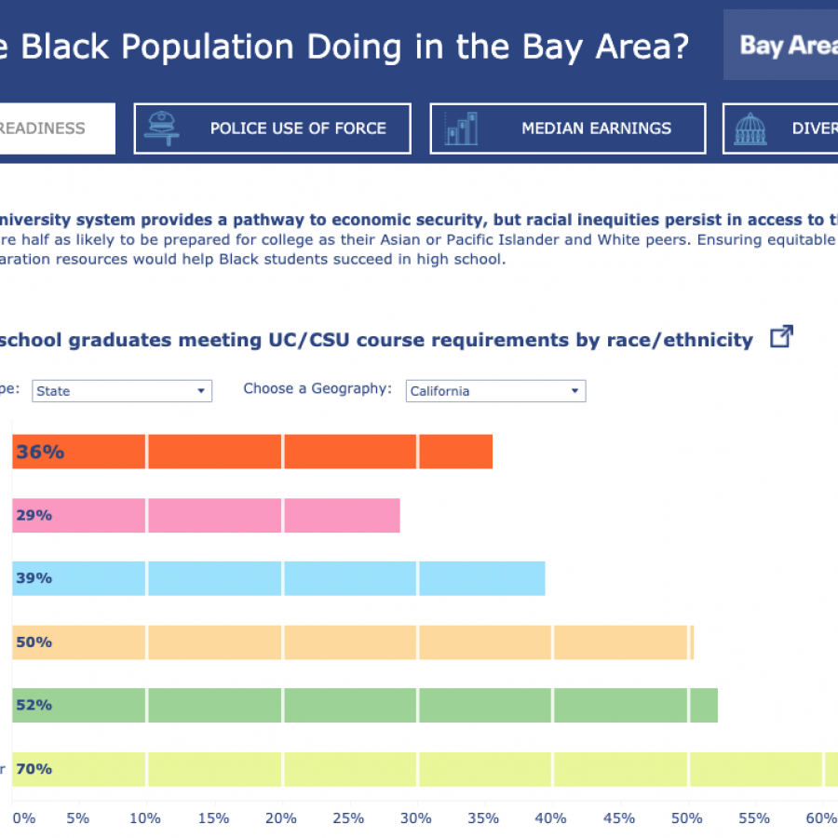
Task: Switch to the Readiness tab
Action: pos(54,128)
